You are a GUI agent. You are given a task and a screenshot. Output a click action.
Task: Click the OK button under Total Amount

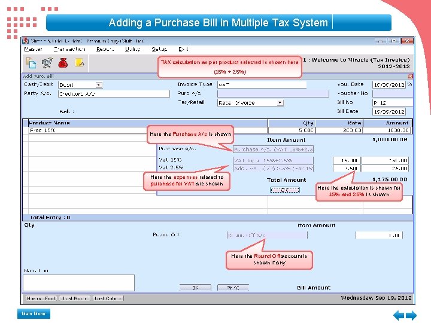[x=285, y=190]
